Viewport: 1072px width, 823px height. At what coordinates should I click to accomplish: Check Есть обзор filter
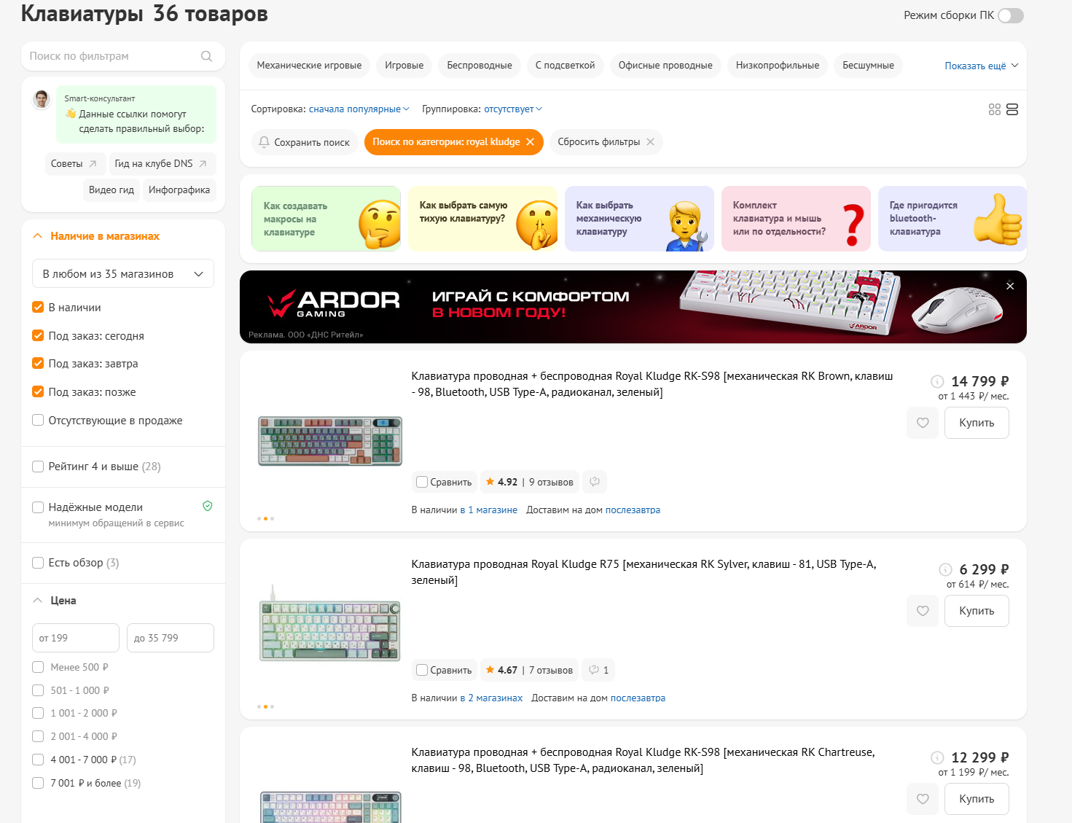tap(38, 563)
